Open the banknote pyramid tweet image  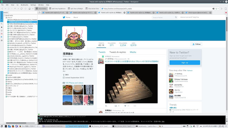tap(131, 84)
